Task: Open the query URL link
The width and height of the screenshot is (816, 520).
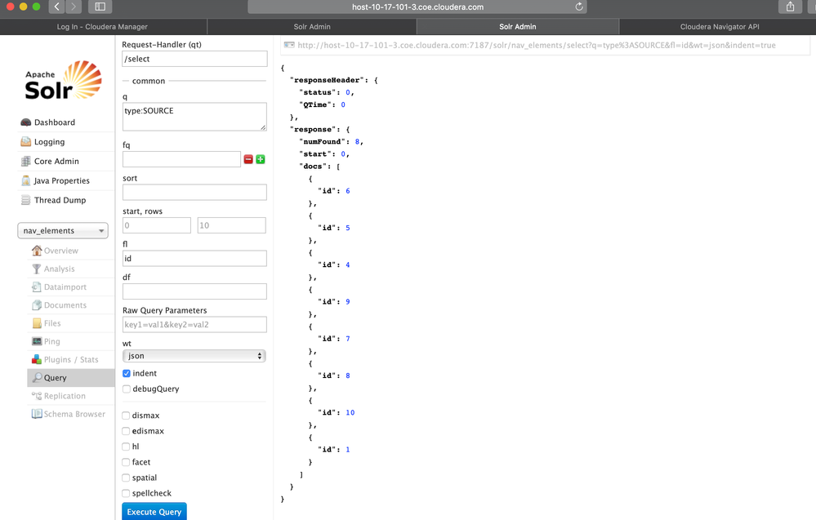Action: 537,45
